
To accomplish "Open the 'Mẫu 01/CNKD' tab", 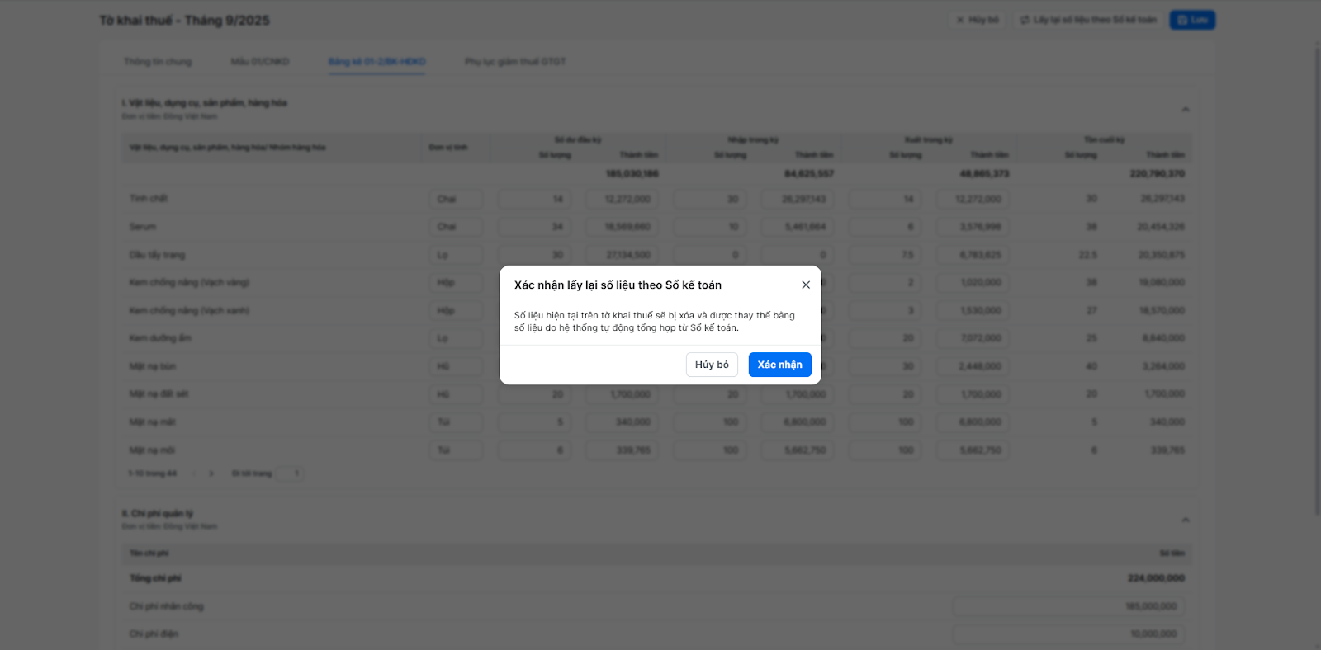I will pyautogui.click(x=260, y=62).
